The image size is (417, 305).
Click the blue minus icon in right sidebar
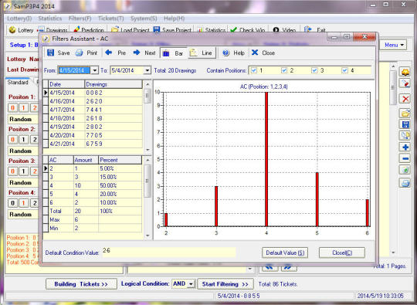pyautogui.click(x=405, y=158)
